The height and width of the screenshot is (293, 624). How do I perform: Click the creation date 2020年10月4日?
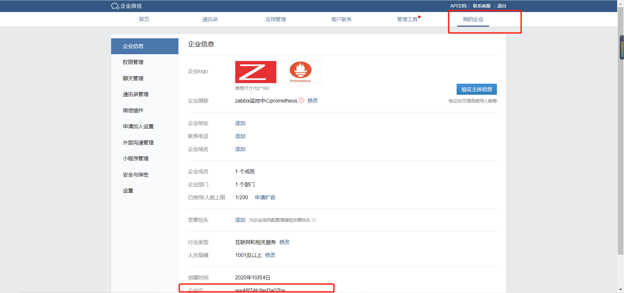pos(253,277)
